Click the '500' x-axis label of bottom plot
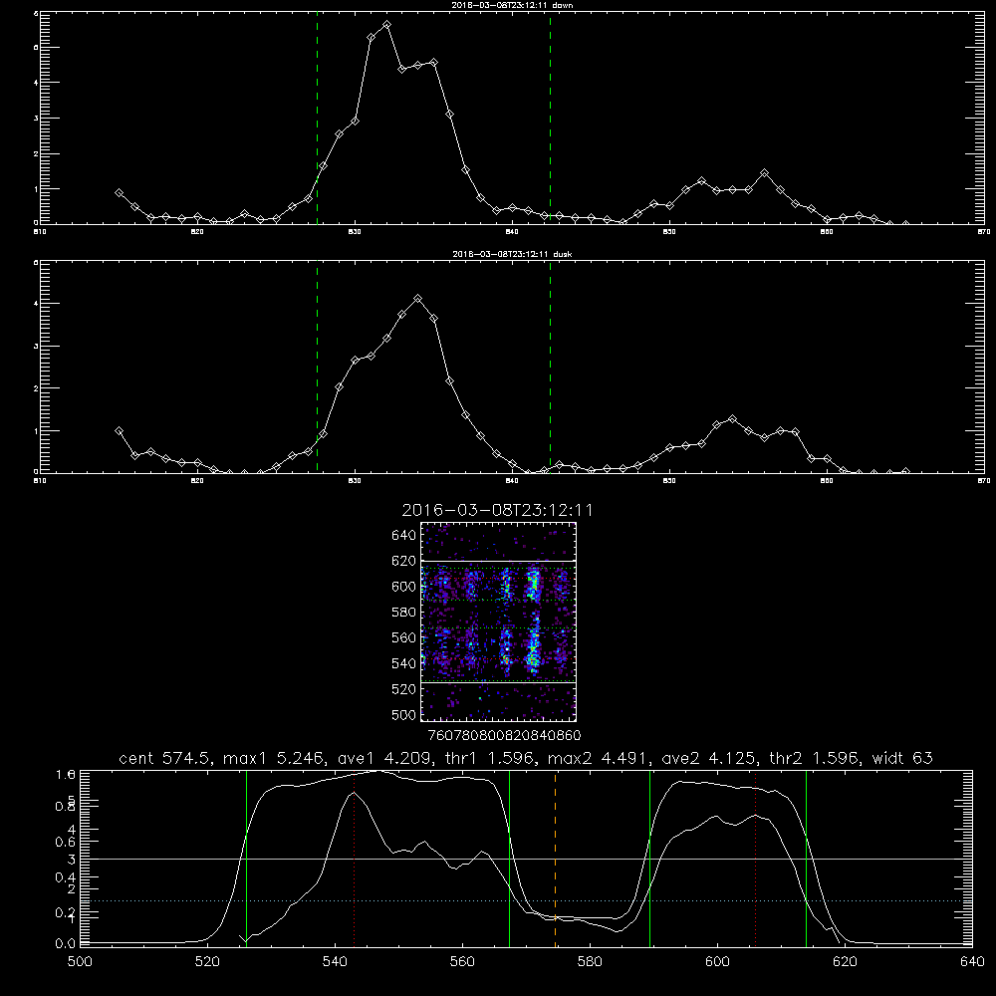Image resolution: width=996 pixels, height=996 pixels. coord(80,962)
